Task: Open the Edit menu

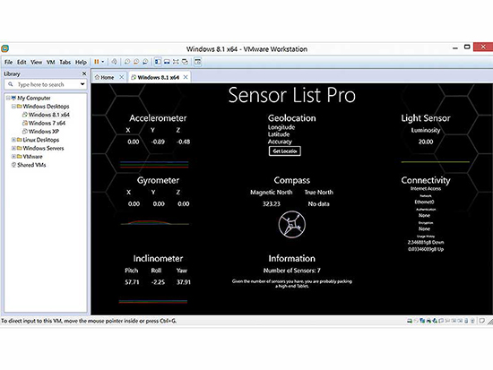Action: coord(22,62)
